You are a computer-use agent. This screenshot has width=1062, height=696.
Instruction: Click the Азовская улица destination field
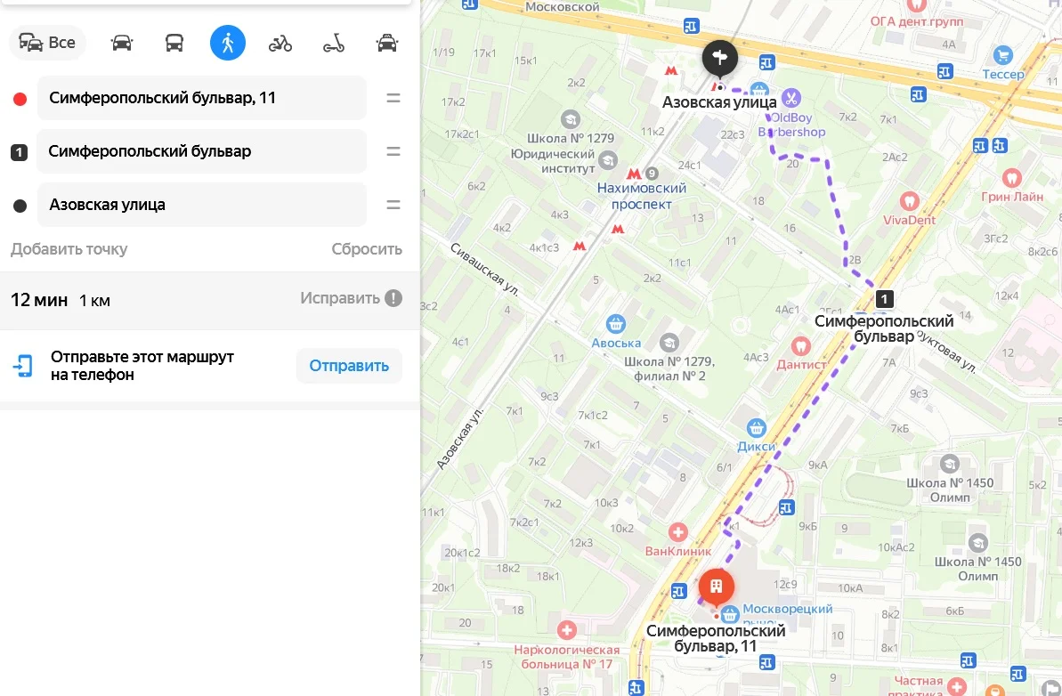click(202, 205)
